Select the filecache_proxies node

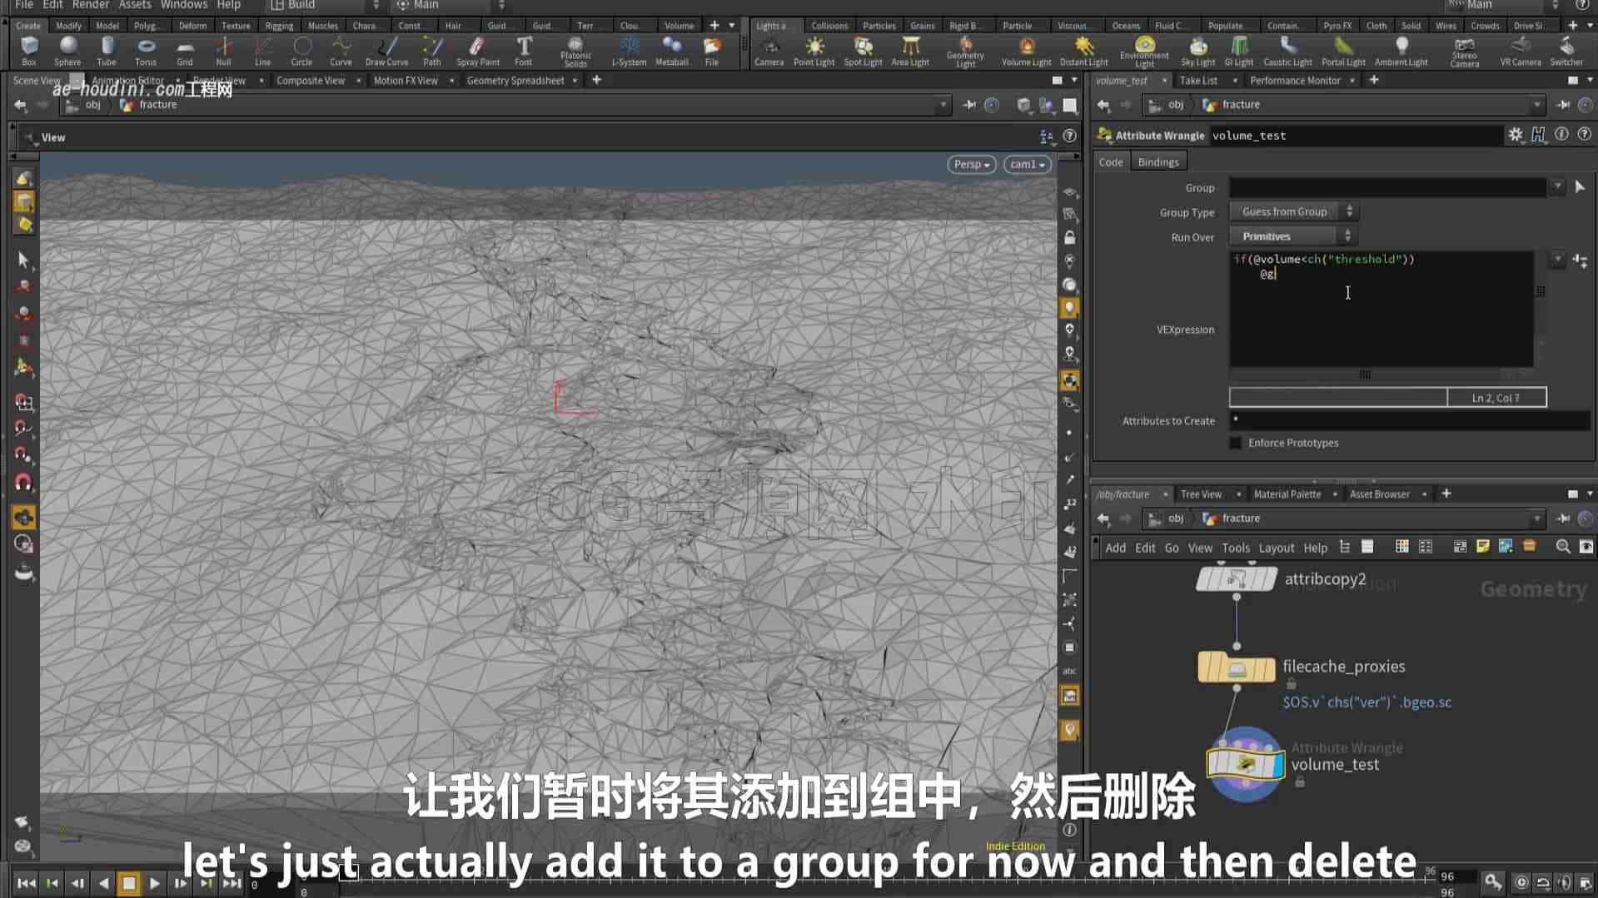[x=1236, y=667]
